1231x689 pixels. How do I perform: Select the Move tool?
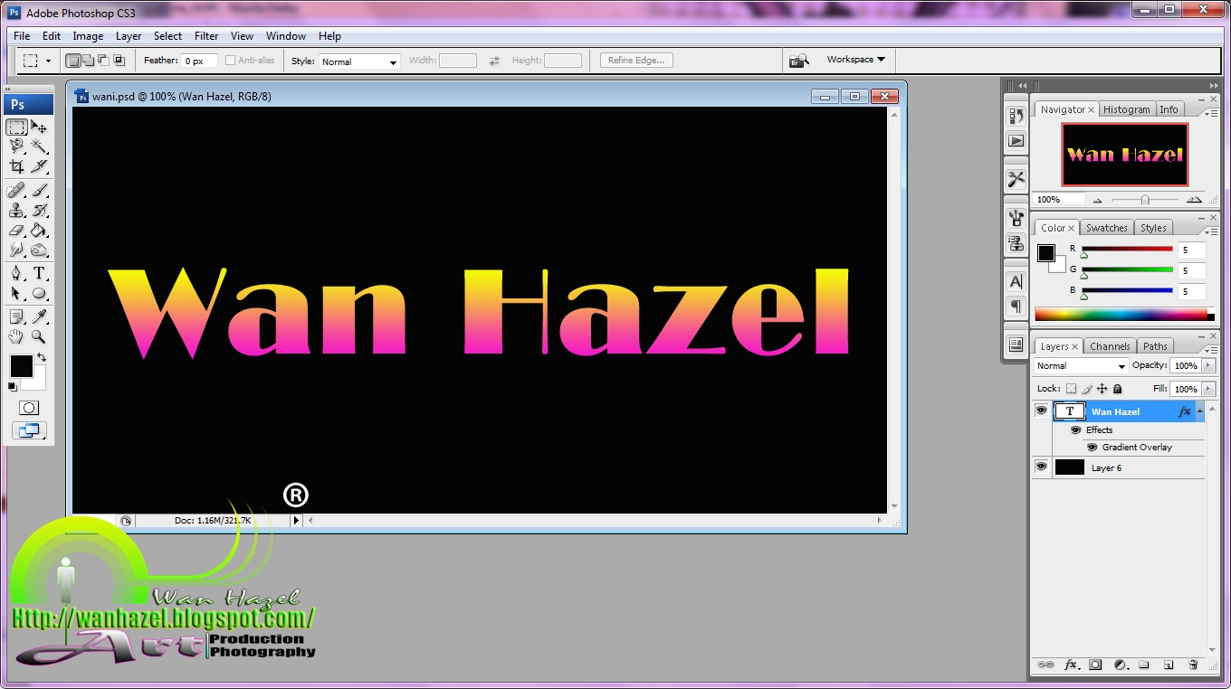tap(38, 127)
